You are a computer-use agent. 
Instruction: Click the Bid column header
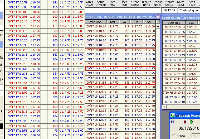pyautogui.click(x=136, y=22)
